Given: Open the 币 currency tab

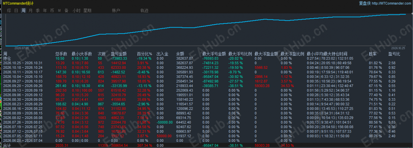Looking at the screenshot, I should [52, 11].
